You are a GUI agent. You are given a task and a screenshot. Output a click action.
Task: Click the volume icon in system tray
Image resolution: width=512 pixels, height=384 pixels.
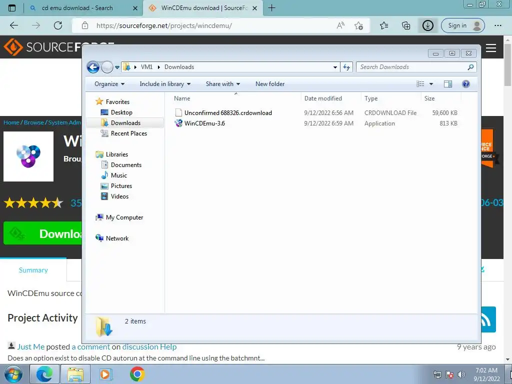tap(461, 374)
